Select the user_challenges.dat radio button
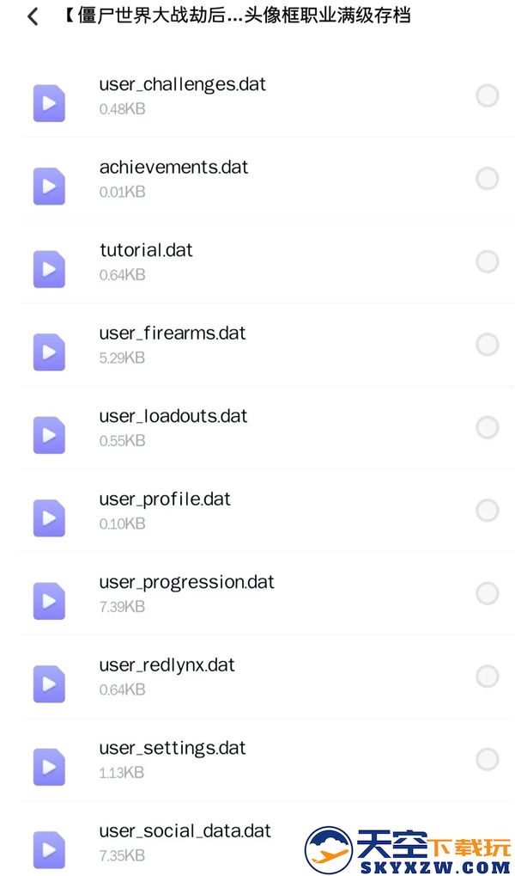This screenshot has width=515, height=876. click(487, 95)
